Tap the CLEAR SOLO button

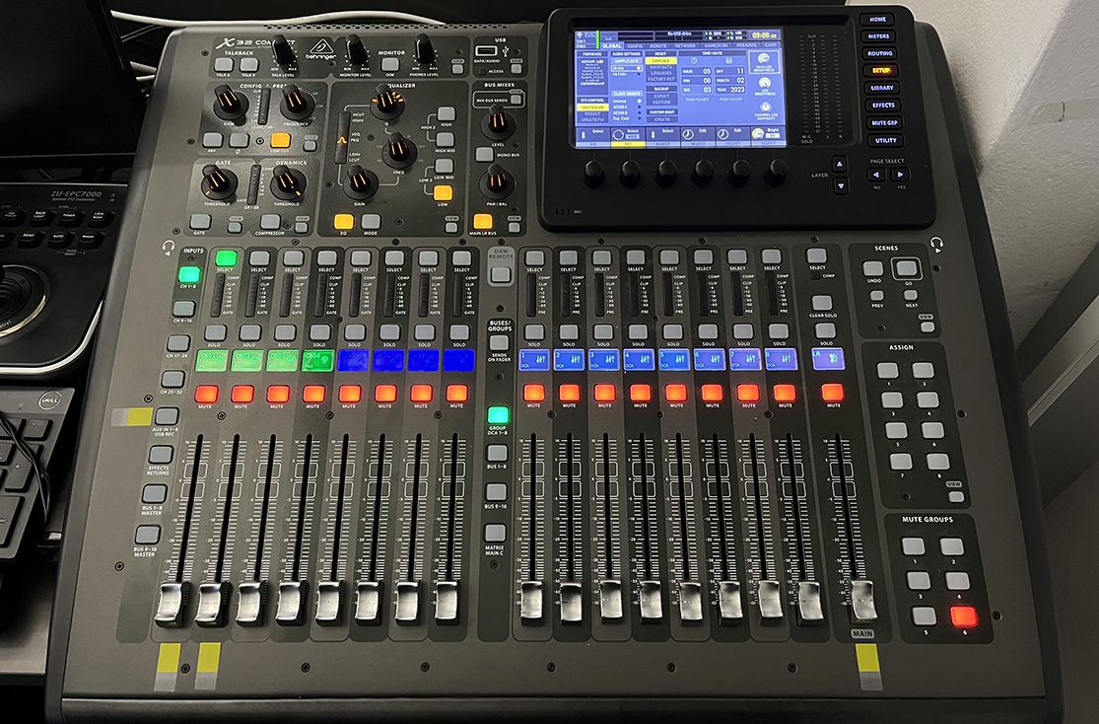click(821, 303)
